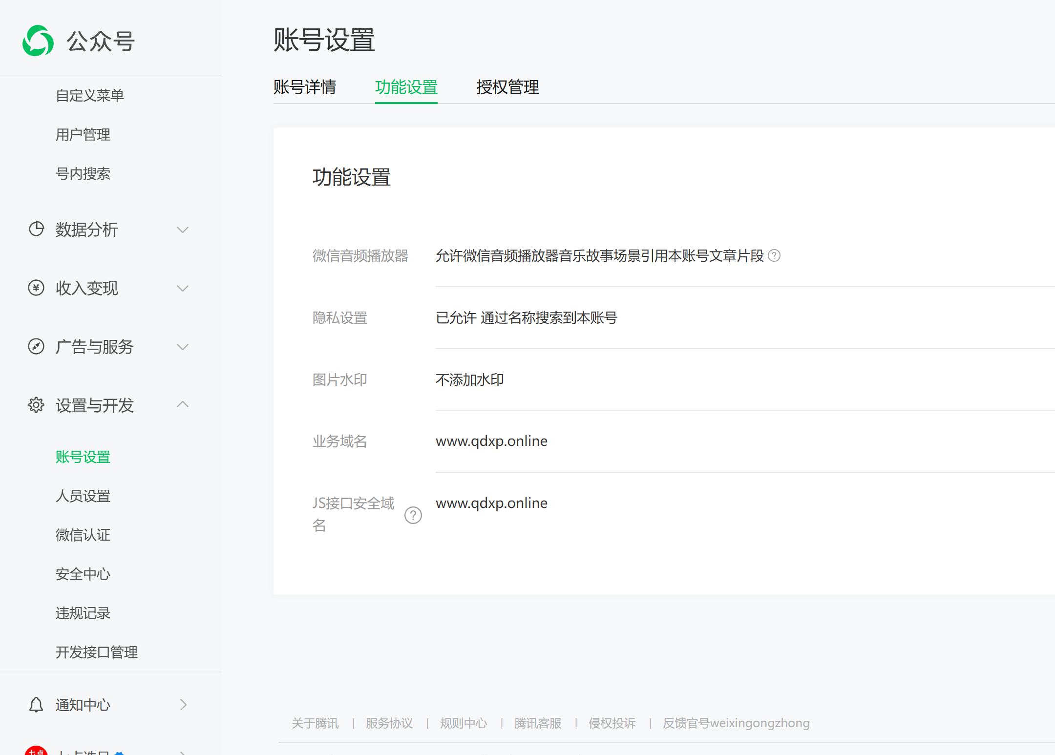Expand the 数据分析 menu chevron

183,230
